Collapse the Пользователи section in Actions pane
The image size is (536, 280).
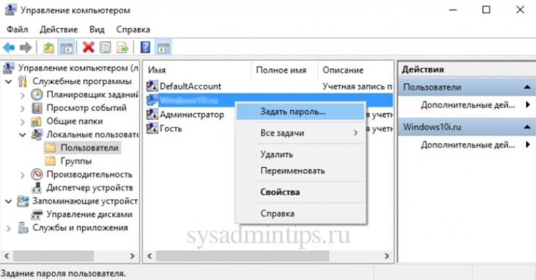[x=527, y=87]
